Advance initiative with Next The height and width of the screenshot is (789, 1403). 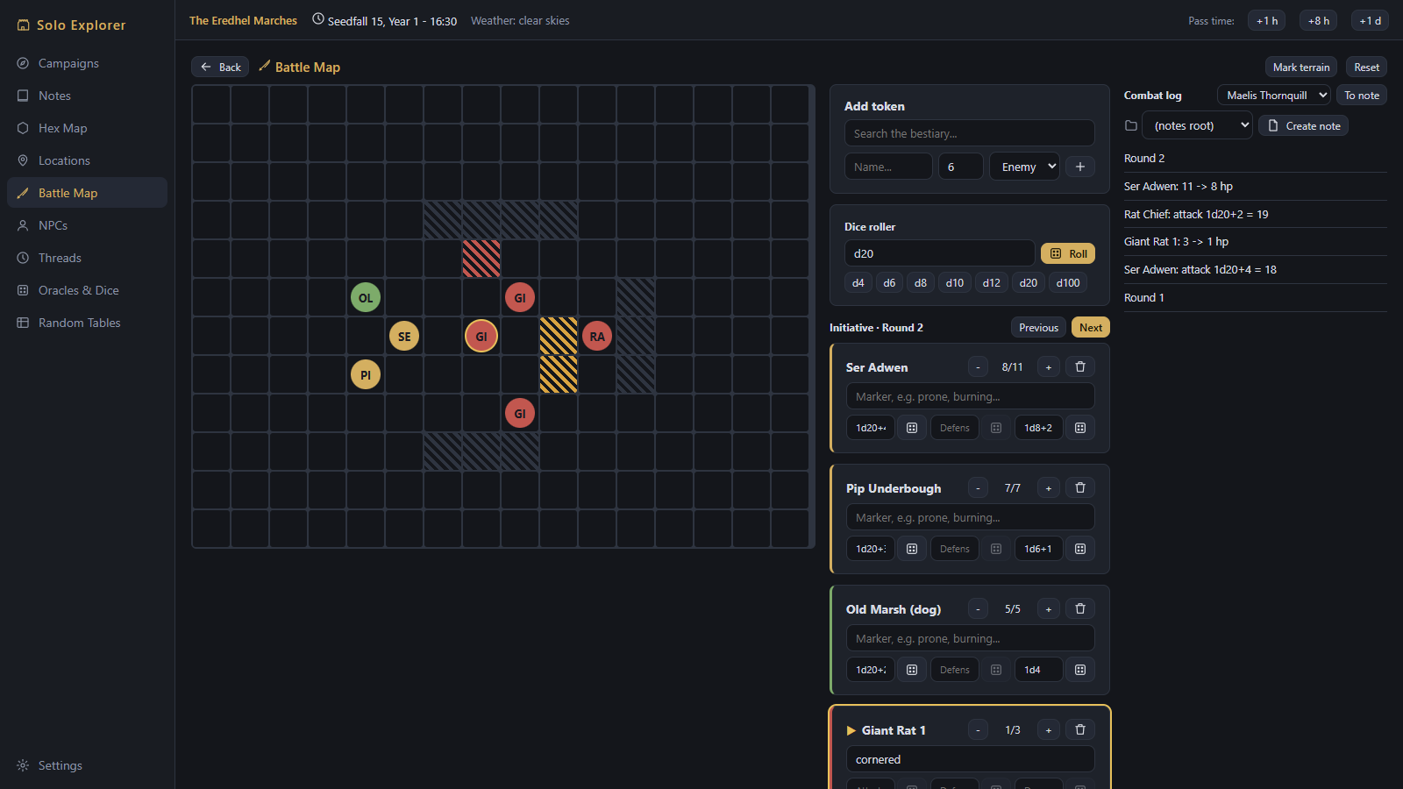pyautogui.click(x=1091, y=327)
